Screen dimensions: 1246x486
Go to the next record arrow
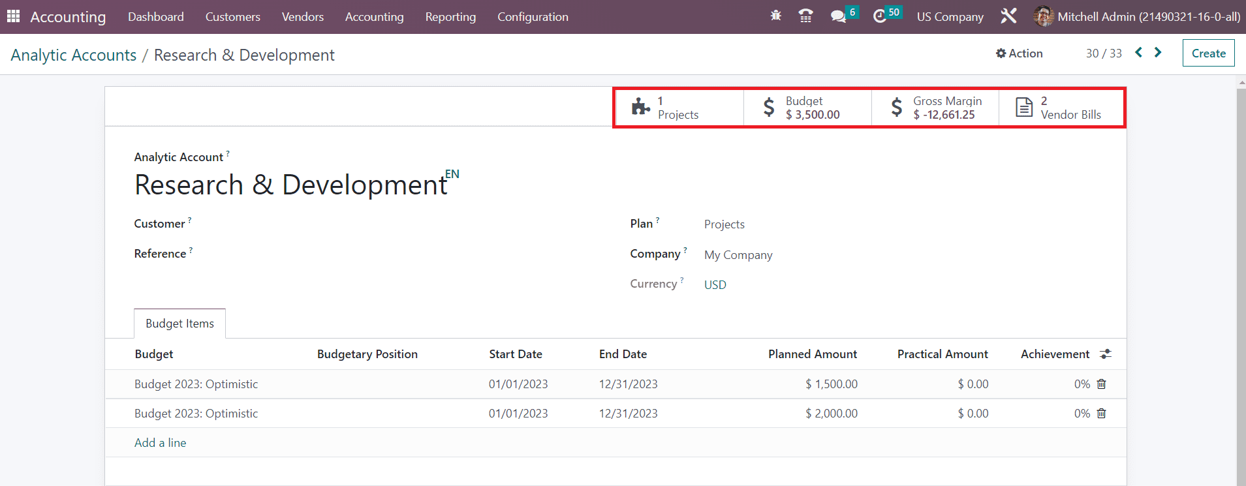(1158, 53)
